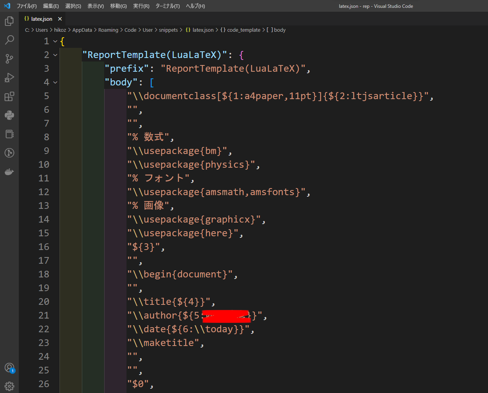
Task: Click the \\maketitle string
Action: 163,343
